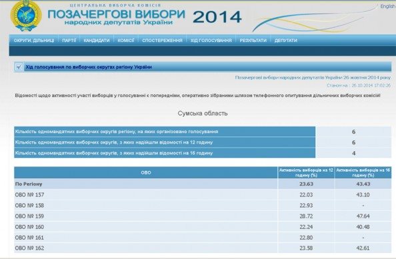Image resolution: width=396 pixels, height=259 pixels.
Task: Select the ОВО № 160 row
Action: [203, 227]
